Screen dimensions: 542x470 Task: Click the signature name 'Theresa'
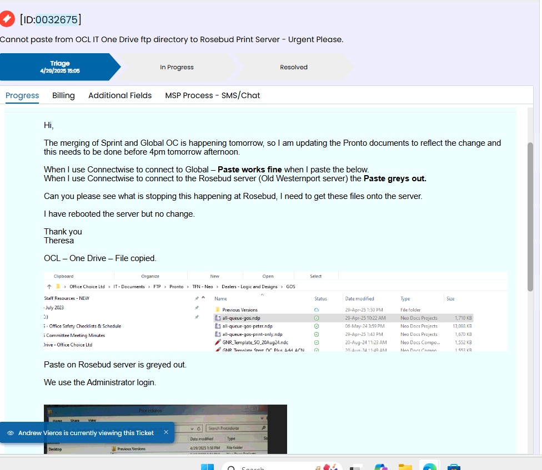[x=59, y=241]
